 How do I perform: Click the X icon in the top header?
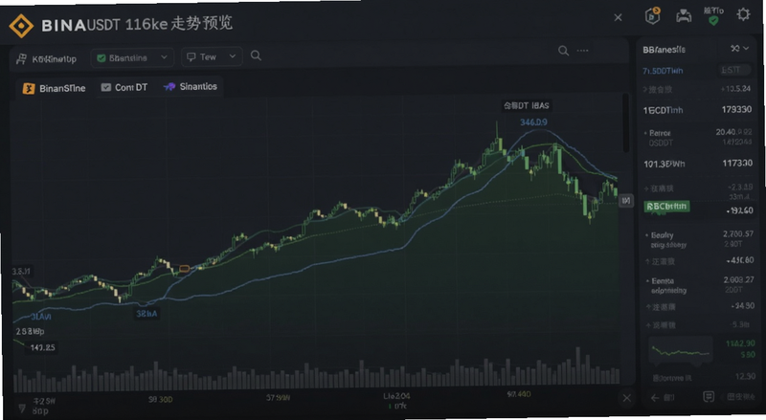pyautogui.click(x=618, y=17)
